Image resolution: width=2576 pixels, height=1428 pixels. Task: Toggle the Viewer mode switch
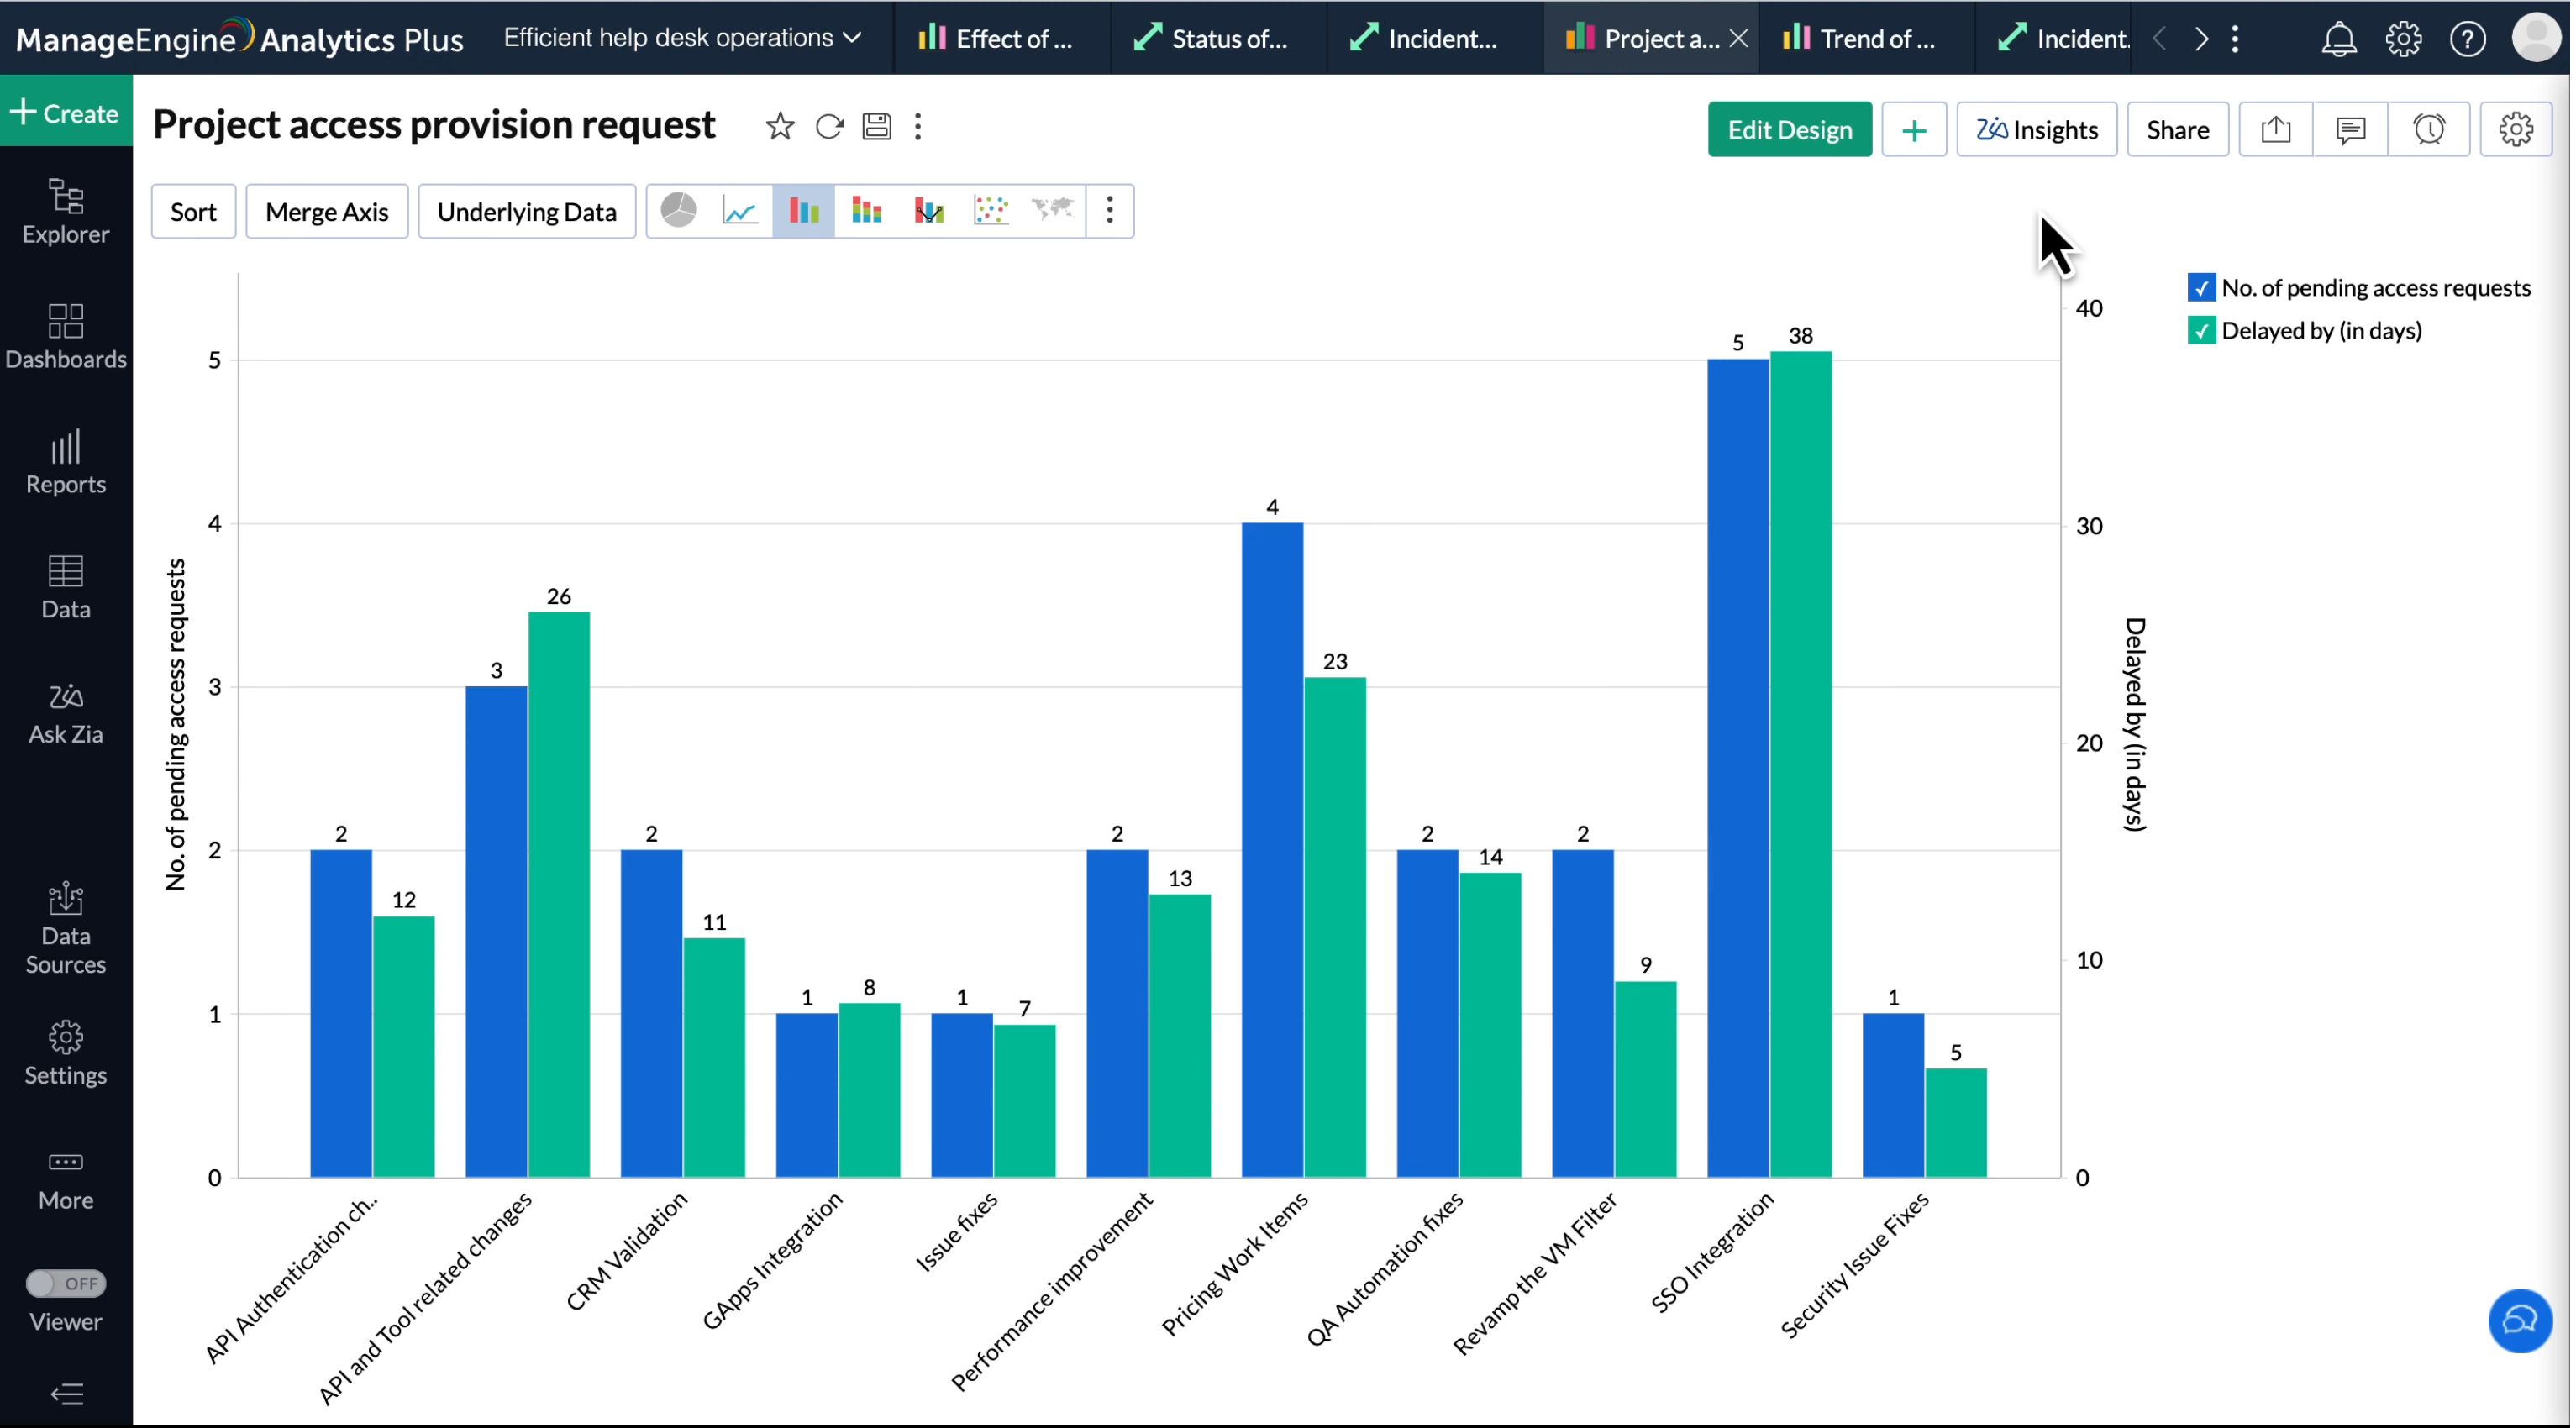[x=66, y=1284]
